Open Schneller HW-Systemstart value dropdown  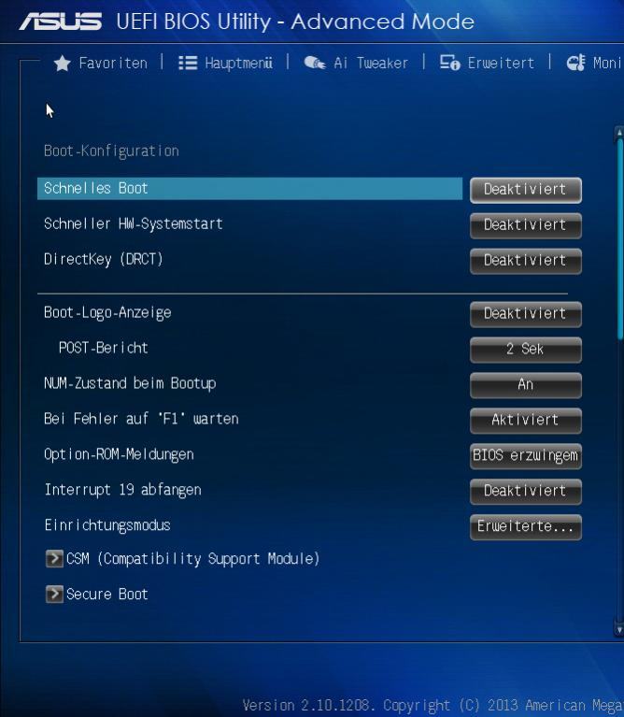525,225
